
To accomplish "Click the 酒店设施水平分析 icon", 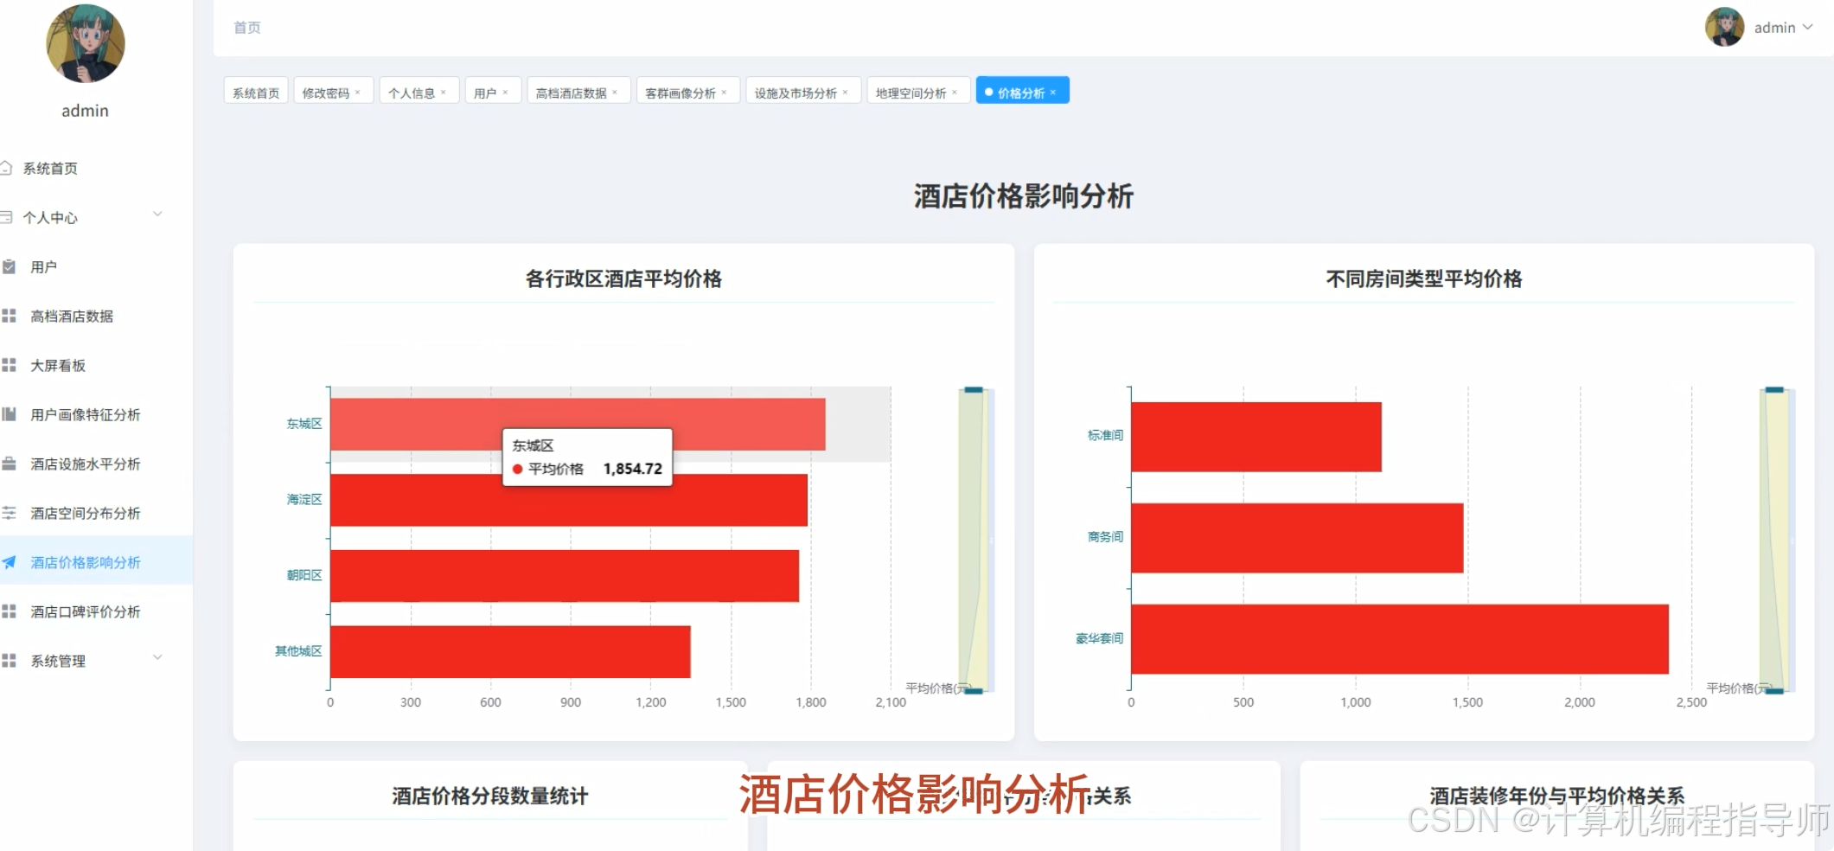I will (10, 464).
